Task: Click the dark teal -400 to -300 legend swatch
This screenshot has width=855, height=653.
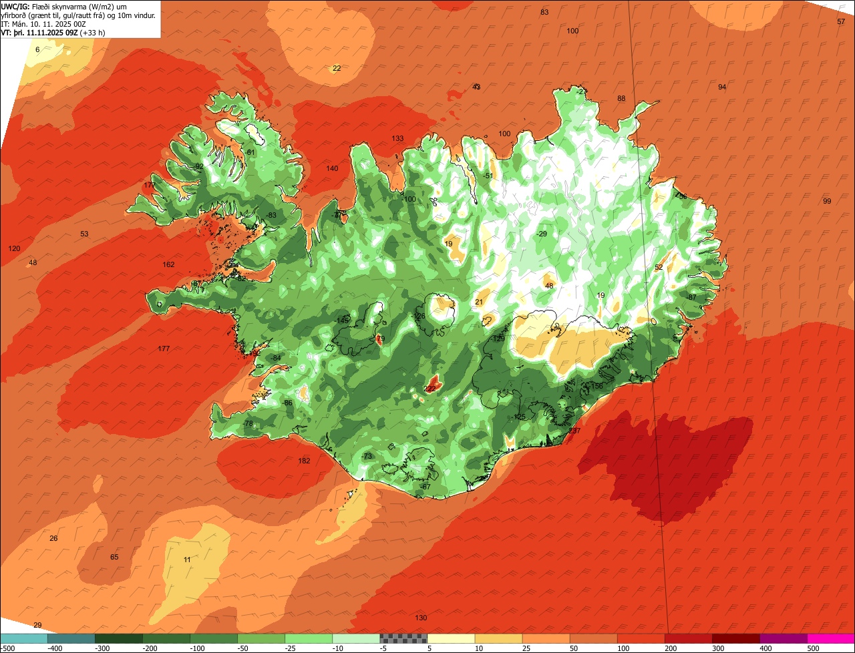Action: click(x=71, y=638)
